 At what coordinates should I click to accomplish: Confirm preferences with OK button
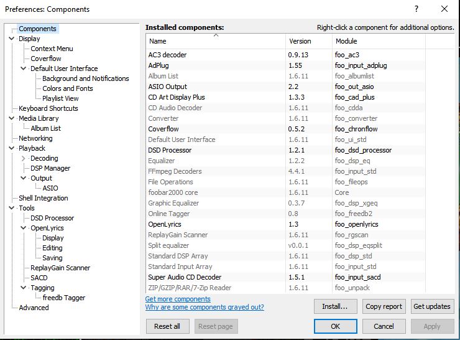[335, 326]
